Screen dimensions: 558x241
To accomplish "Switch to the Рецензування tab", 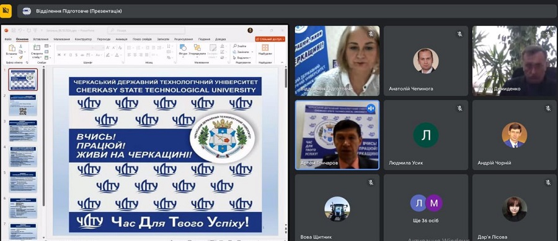I will click(x=184, y=39).
